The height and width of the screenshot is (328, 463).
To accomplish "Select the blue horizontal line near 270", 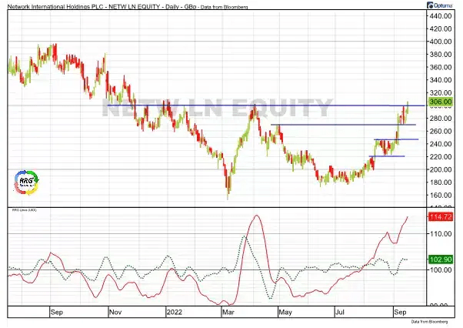I will (344, 125).
